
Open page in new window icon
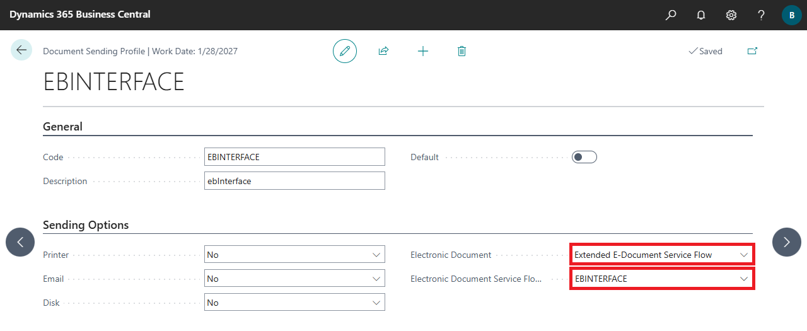752,51
